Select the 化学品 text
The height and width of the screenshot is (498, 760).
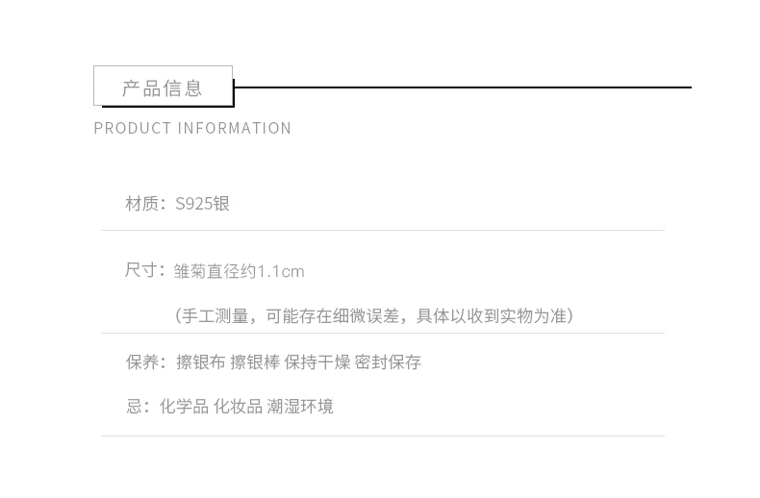[184, 406]
